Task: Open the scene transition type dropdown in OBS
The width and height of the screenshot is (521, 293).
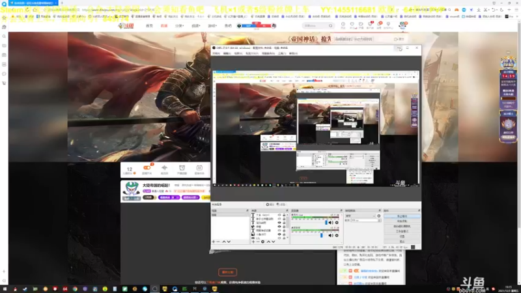Action: (360, 216)
